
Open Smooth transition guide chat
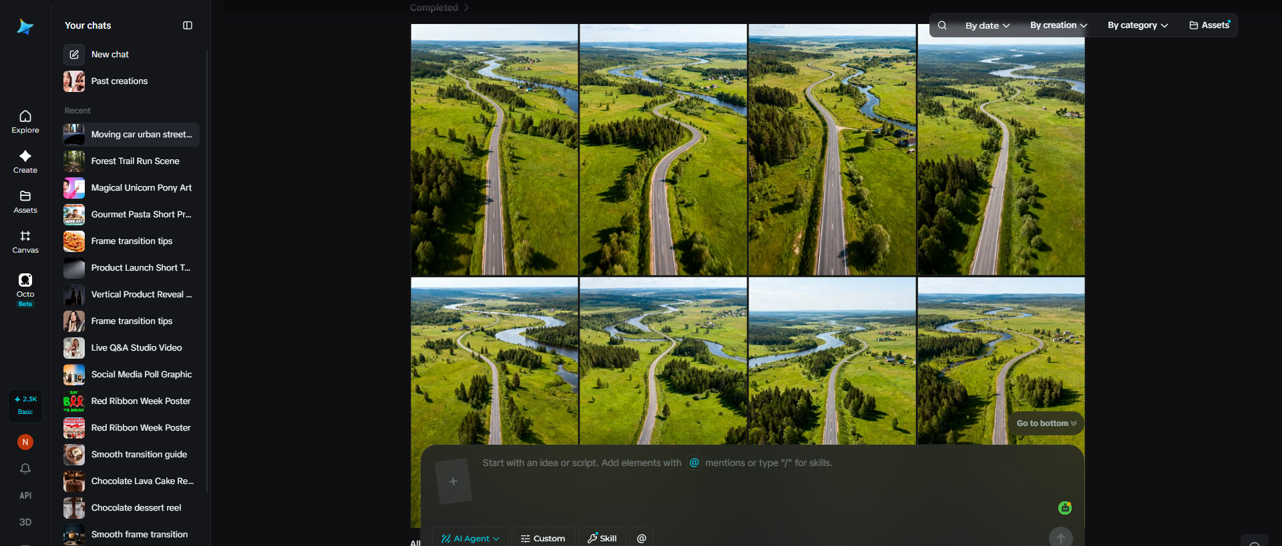click(x=132, y=454)
